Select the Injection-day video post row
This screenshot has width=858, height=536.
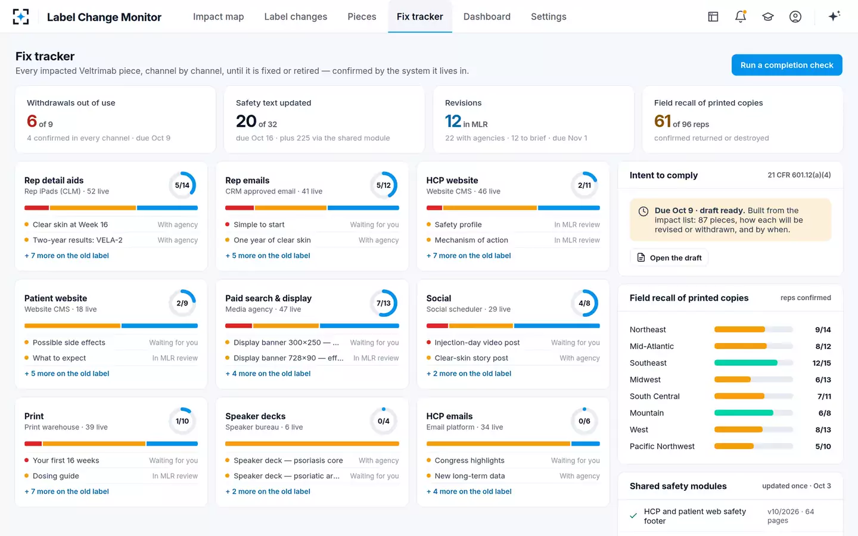(513, 342)
